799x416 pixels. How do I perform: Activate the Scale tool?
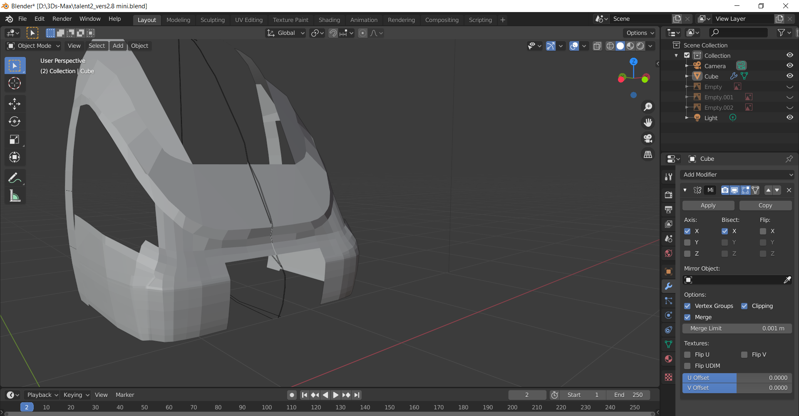pos(15,139)
